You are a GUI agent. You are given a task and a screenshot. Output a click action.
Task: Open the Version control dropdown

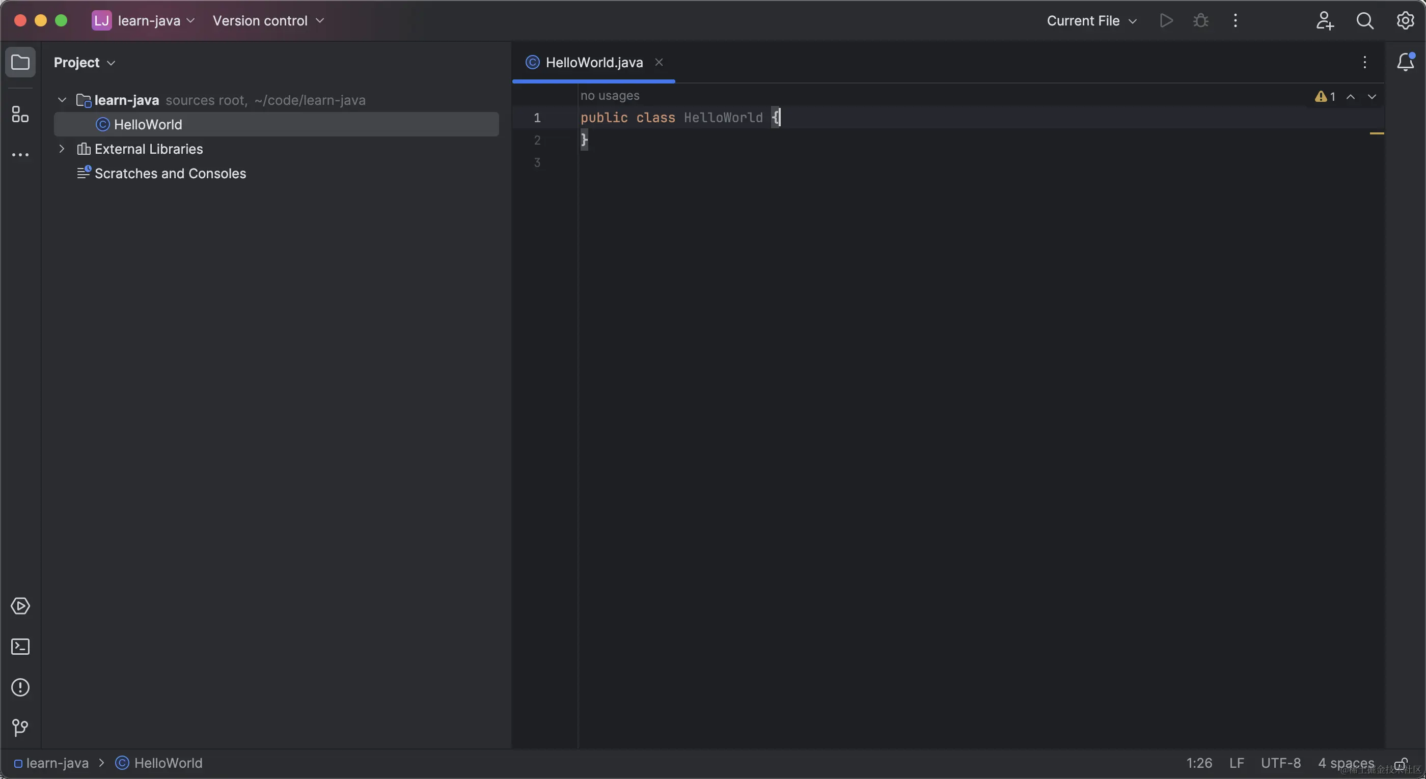pyautogui.click(x=268, y=21)
